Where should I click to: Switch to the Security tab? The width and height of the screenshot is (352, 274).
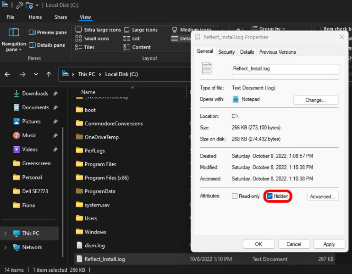[226, 52]
